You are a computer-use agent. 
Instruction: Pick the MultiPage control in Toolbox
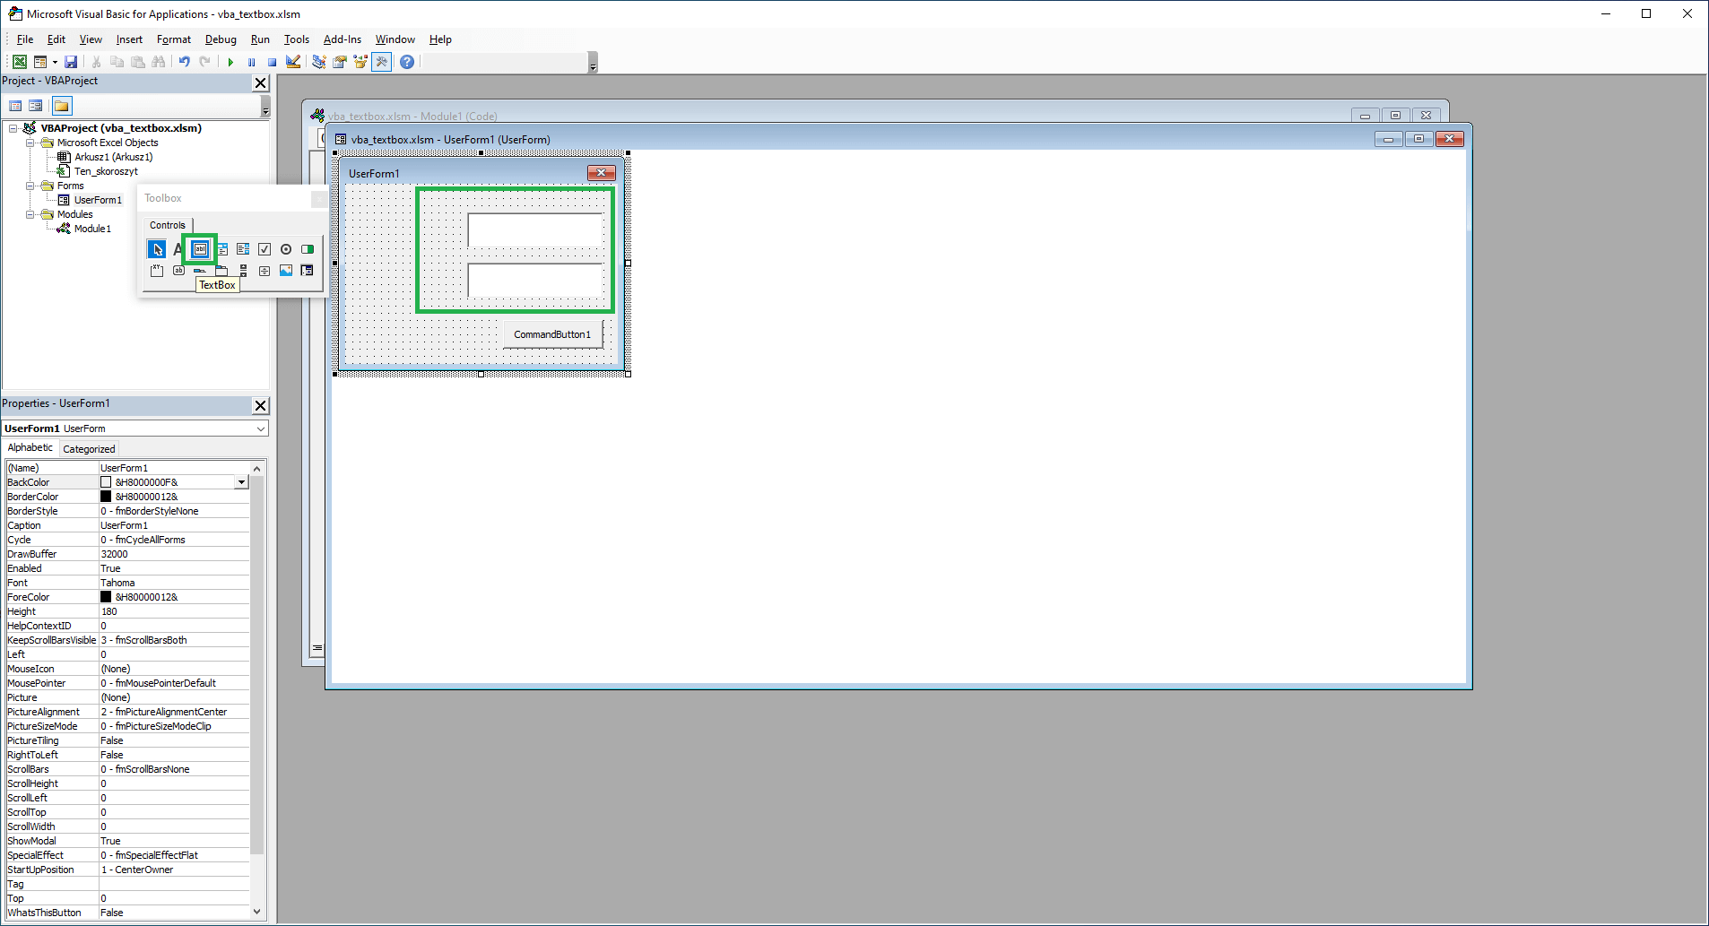(221, 271)
